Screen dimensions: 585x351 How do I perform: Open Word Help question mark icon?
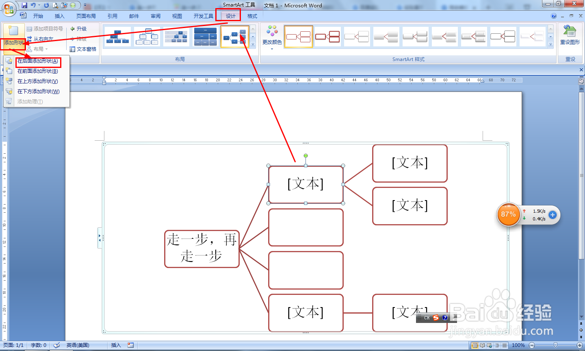pos(554,16)
